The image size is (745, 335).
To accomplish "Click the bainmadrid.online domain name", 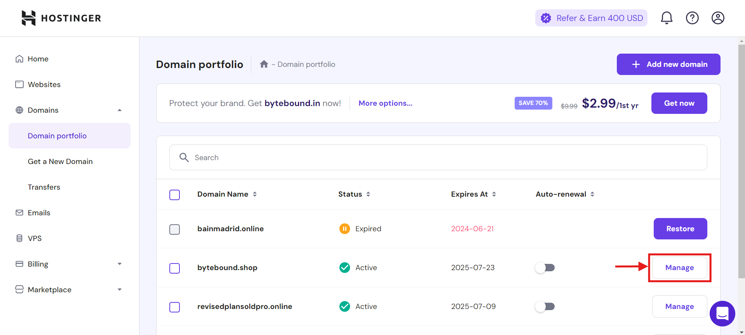I will click(230, 229).
